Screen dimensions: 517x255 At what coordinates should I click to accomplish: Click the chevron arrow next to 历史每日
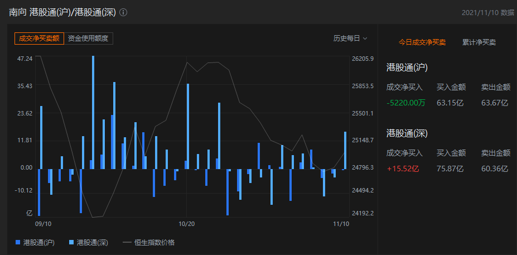pyautogui.click(x=365, y=39)
